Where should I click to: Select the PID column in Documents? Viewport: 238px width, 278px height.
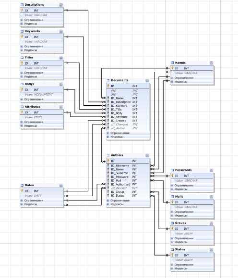click(128, 90)
